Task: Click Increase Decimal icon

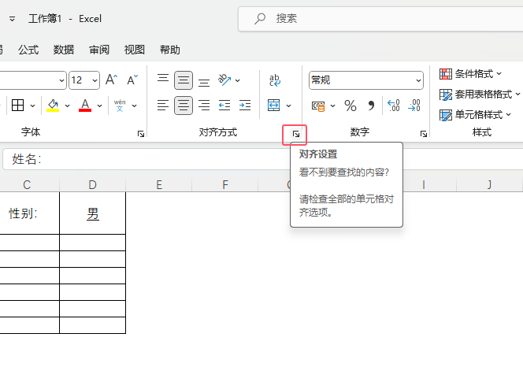Action: tap(394, 106)
